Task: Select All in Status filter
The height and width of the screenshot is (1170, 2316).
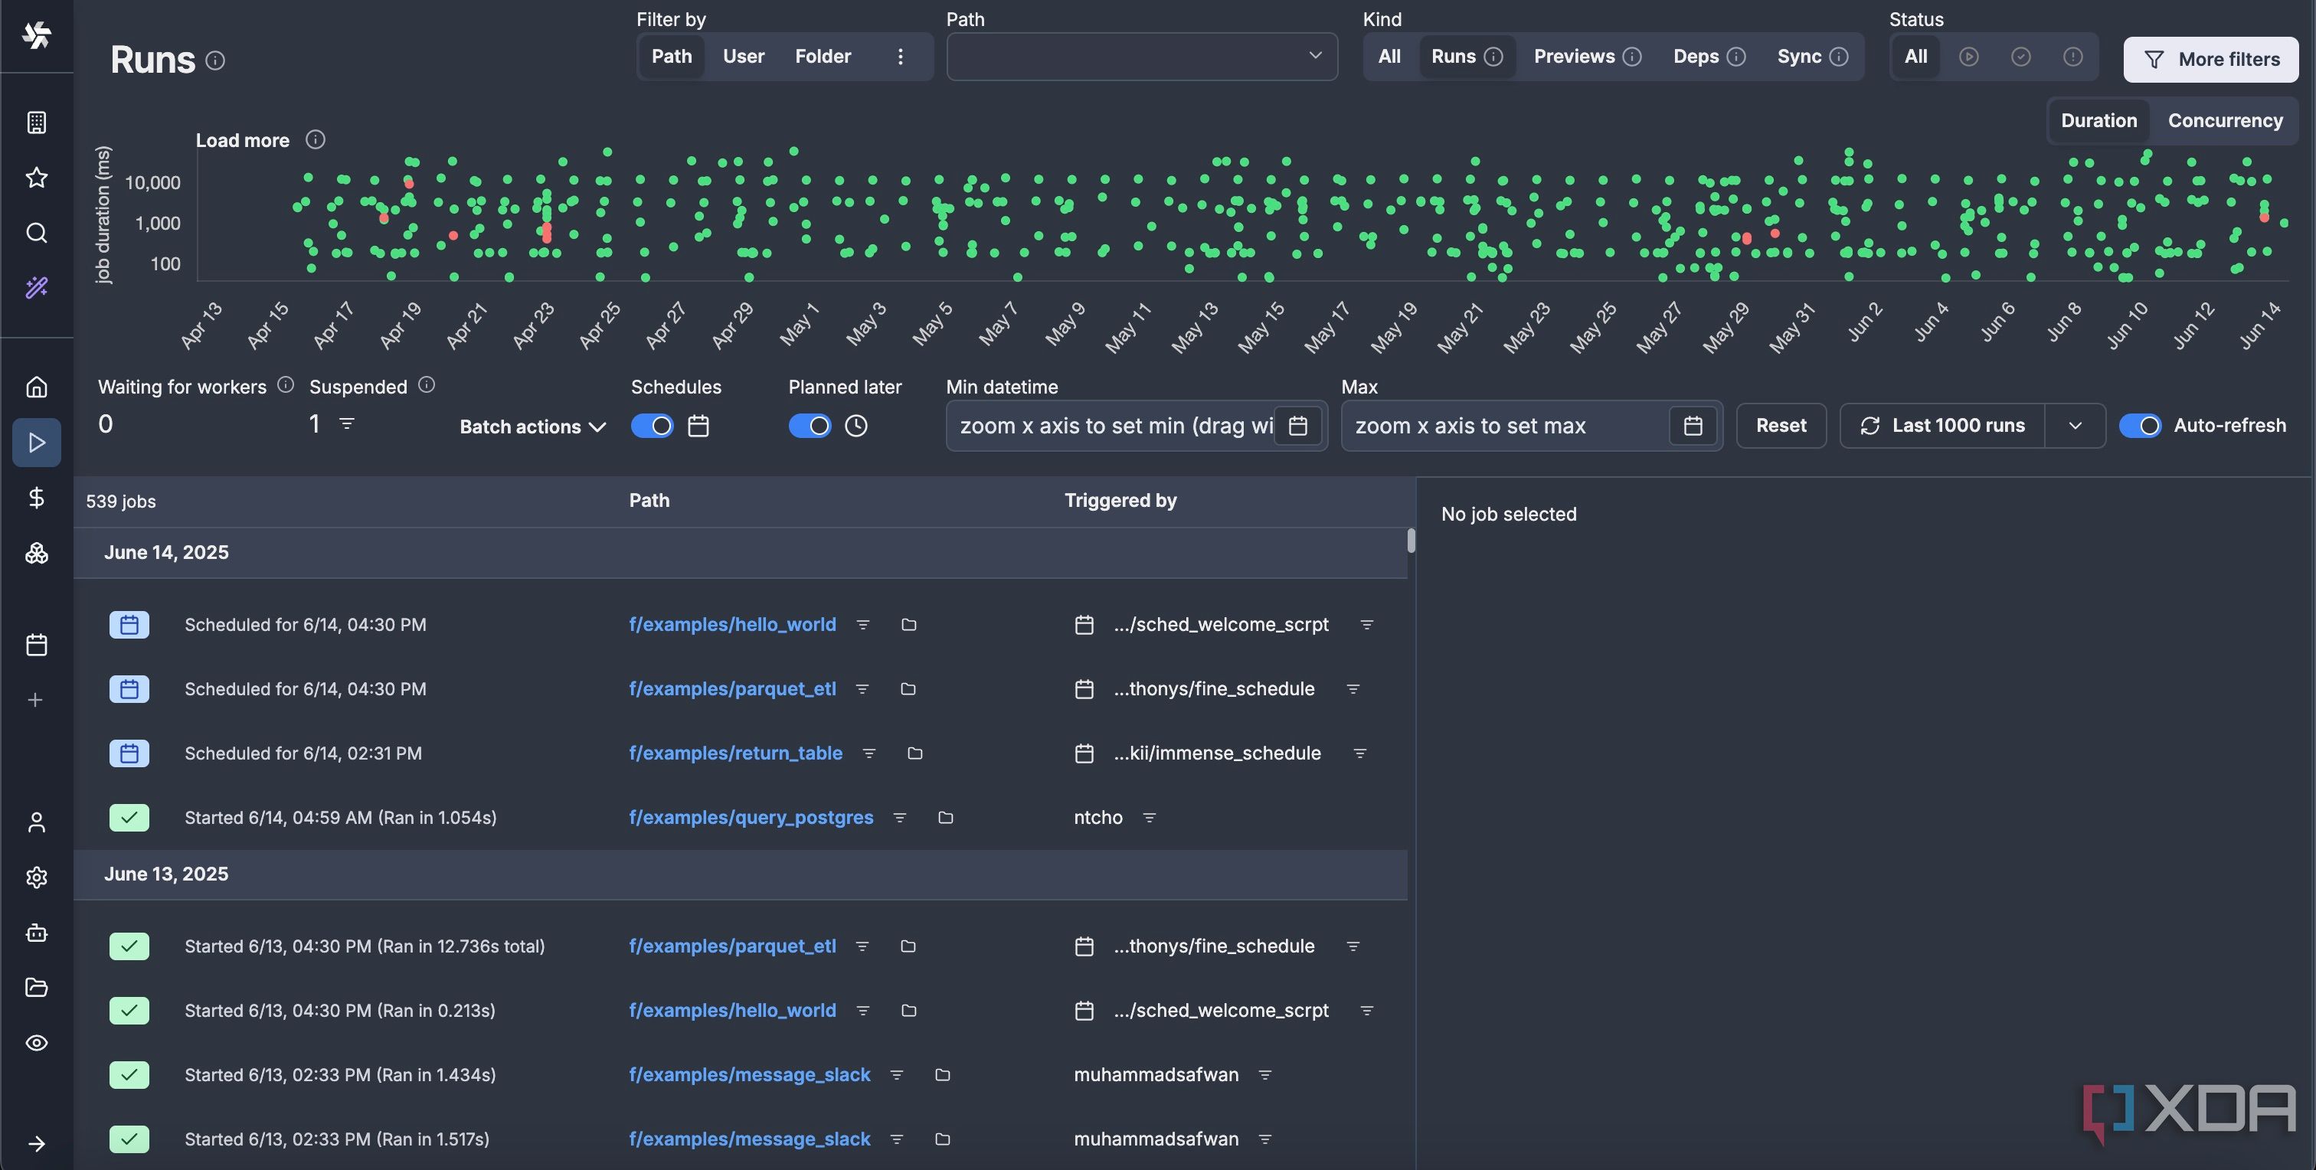Action: [1916, 57]
